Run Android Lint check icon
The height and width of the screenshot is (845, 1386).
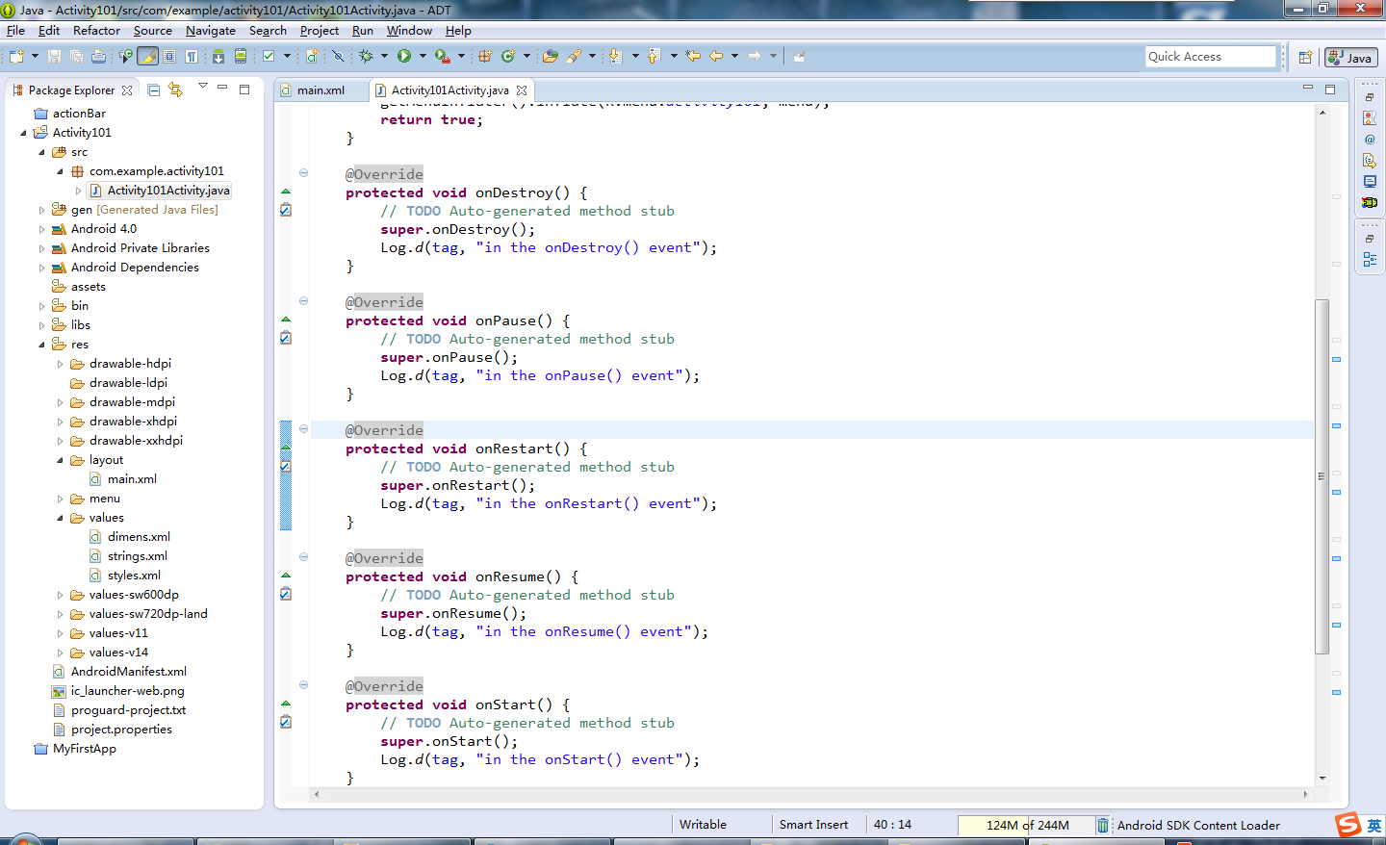click(269, 57)
